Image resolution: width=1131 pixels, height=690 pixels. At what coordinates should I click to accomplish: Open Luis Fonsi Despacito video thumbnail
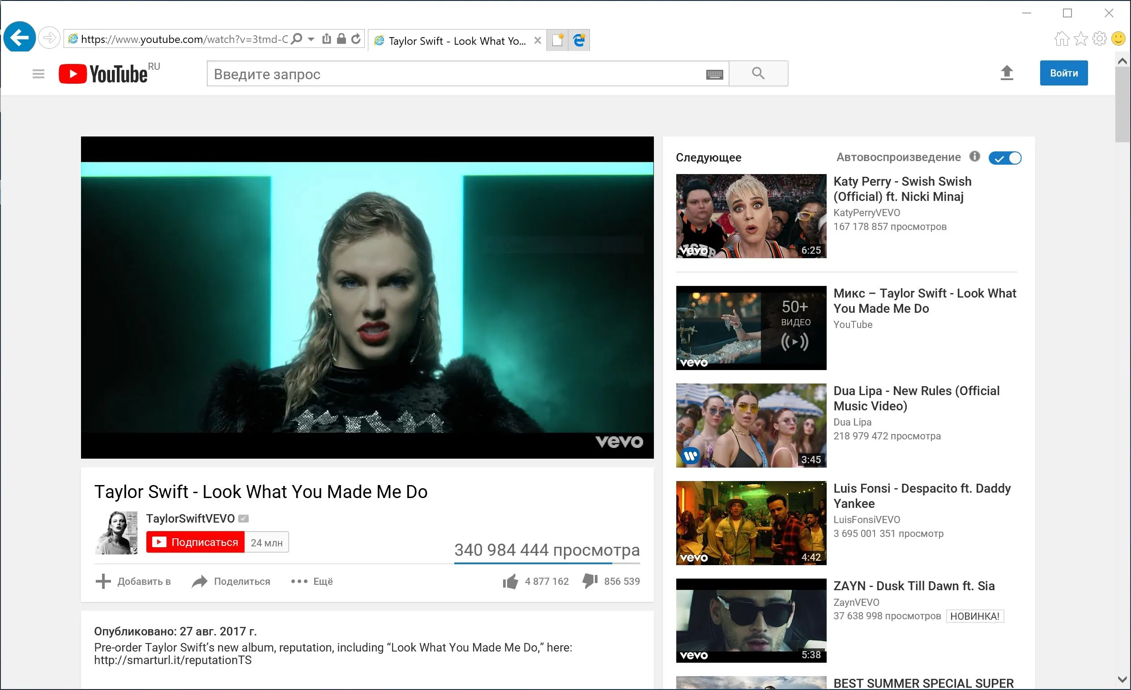pos(751,523)
